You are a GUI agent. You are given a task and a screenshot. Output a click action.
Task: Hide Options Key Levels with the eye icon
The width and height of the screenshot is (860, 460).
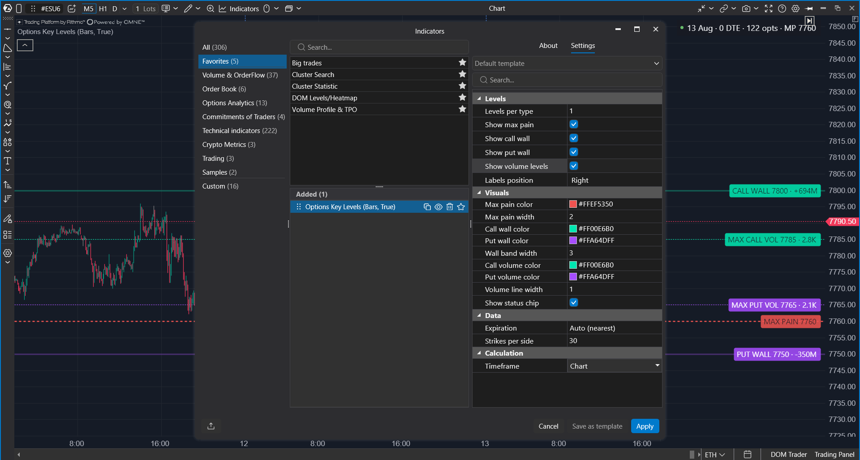pos(439,207)
